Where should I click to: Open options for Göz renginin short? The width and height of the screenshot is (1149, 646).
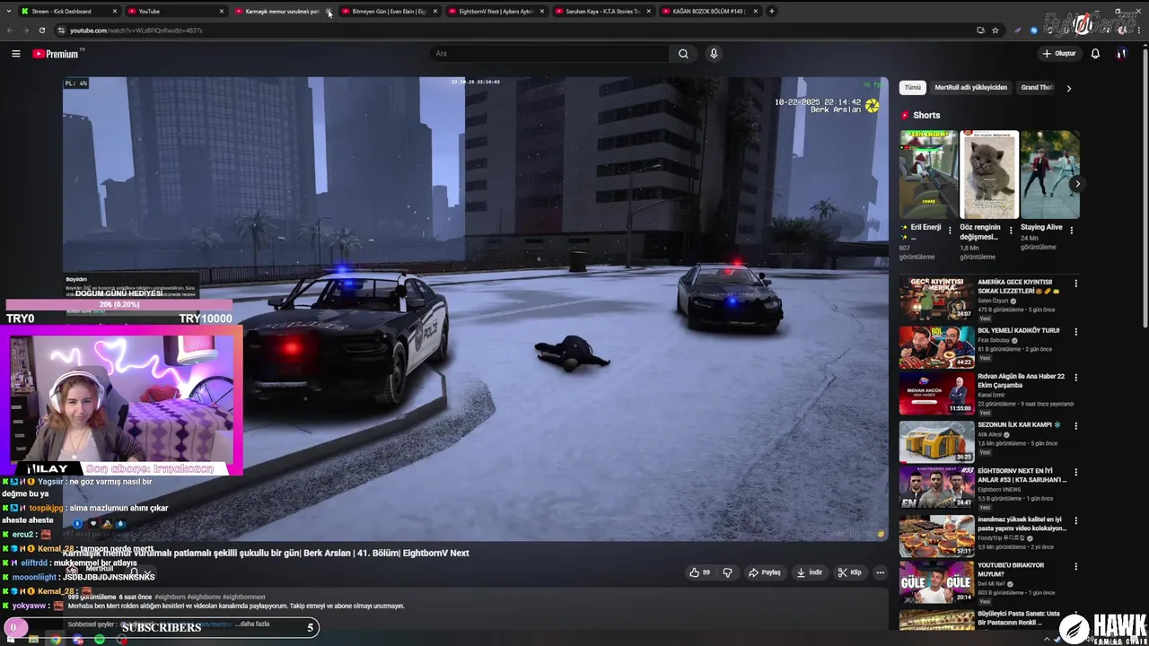point(1011,230)
